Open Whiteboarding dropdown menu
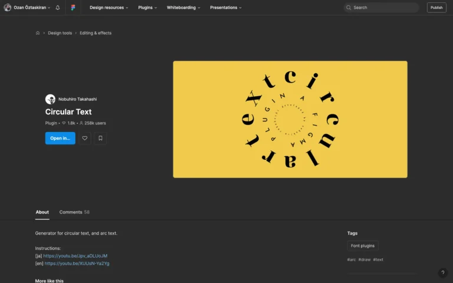The height and width of the screenshot is (283, 453). coord(183,8)
